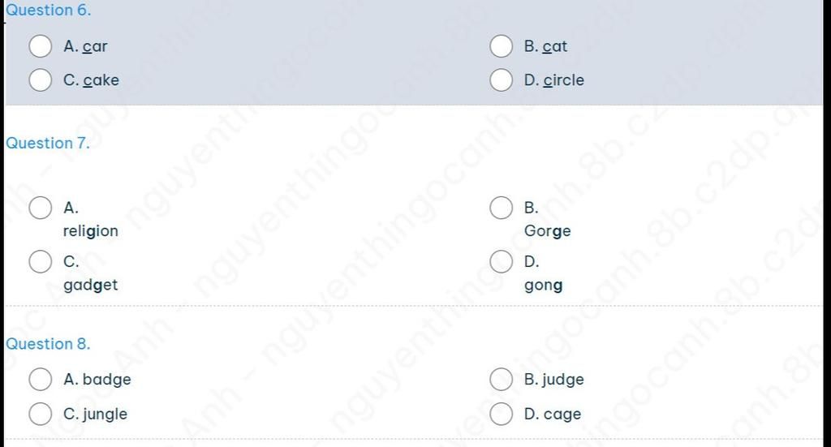Mark the radio button for D. cage

(501, 414)
